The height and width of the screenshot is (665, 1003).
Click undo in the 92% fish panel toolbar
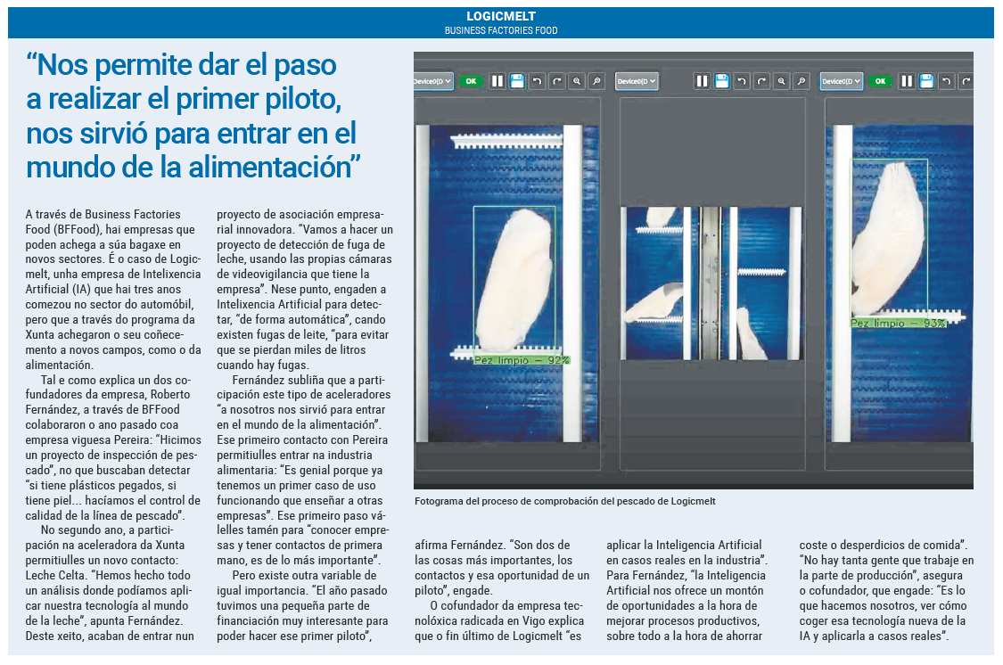(537, 81)
